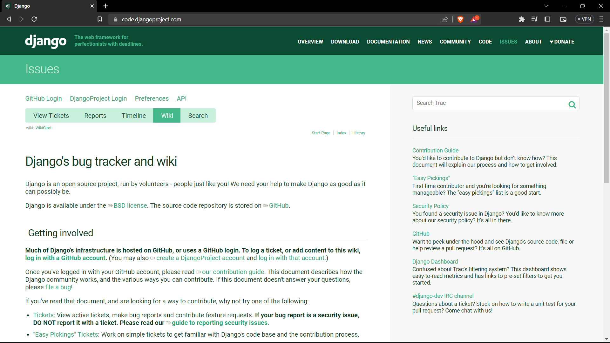Open the Contribution Guide link
Image resolution: width=610 pixels, height=343 pixels.
[435, 150]
